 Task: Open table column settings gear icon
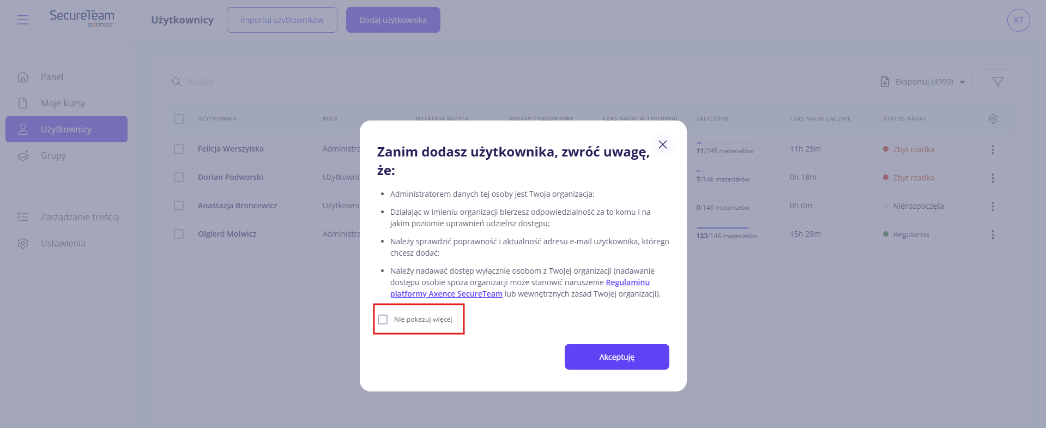[x=993, y=119]
